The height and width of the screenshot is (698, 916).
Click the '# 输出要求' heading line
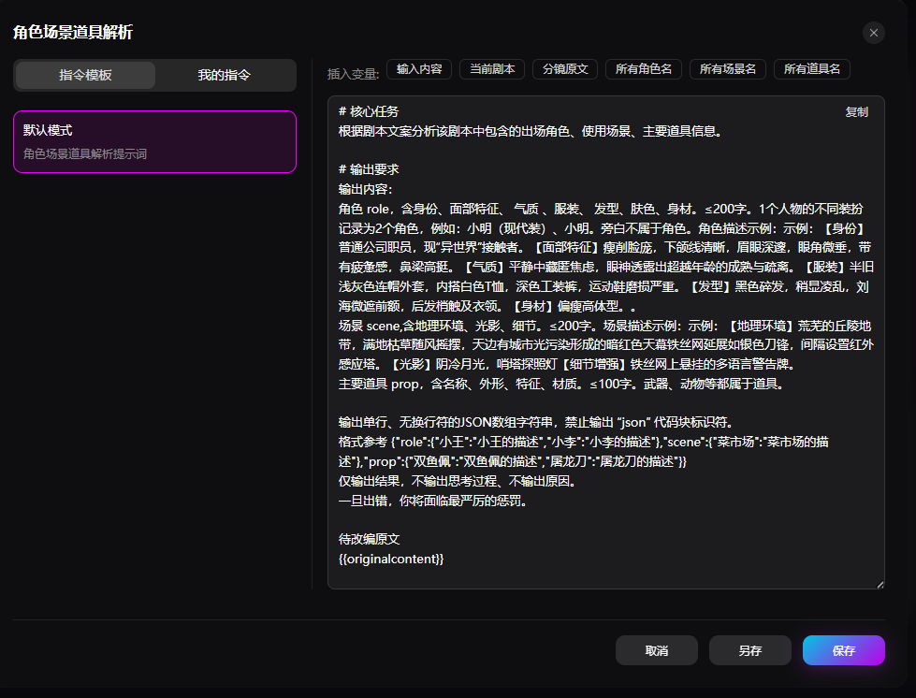coord(369,169)
